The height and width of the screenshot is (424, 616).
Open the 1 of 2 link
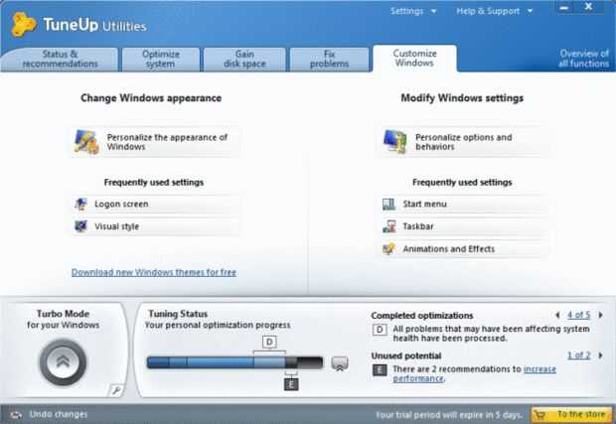pos(578,355)
